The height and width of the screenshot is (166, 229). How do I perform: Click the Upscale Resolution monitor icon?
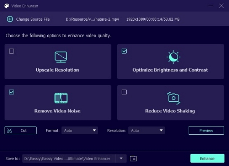pos(61,57)
